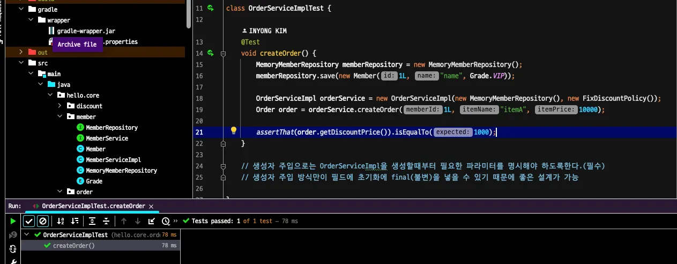
Task: Click MemberServiceImpl class icon
Action: 80,159
